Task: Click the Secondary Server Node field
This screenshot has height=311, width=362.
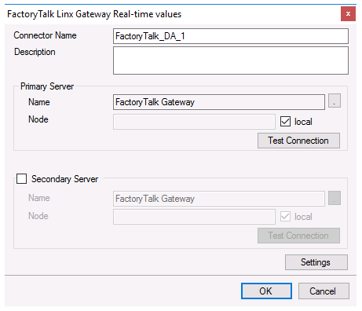Action: (194, 217)
